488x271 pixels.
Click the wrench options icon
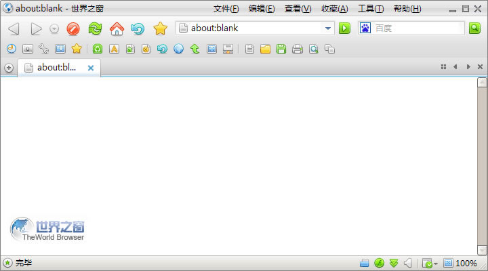tap(44, 49)
